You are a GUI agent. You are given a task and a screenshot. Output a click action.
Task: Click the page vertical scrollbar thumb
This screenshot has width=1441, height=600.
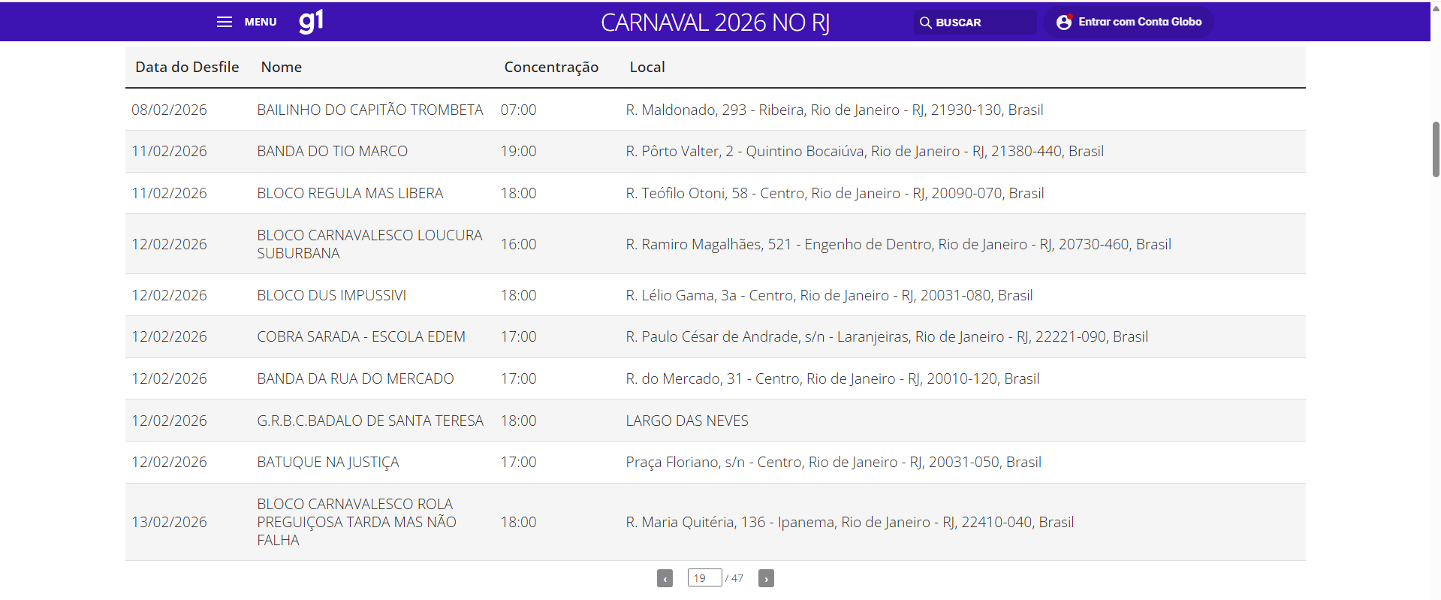(x=1436, y=149)
